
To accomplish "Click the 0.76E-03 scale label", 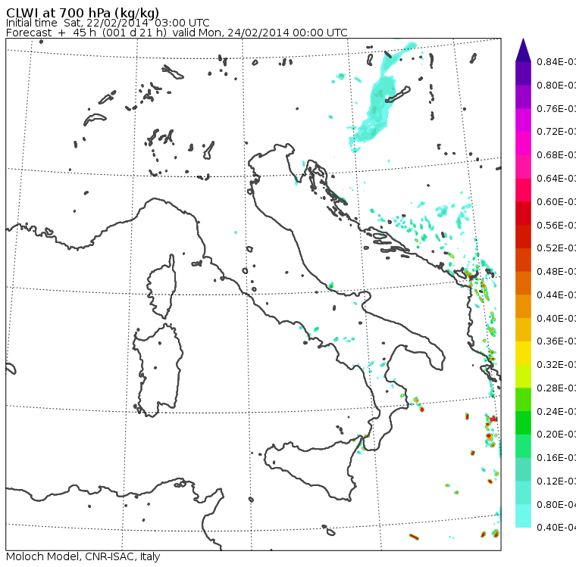I will [x=556, y=108].
